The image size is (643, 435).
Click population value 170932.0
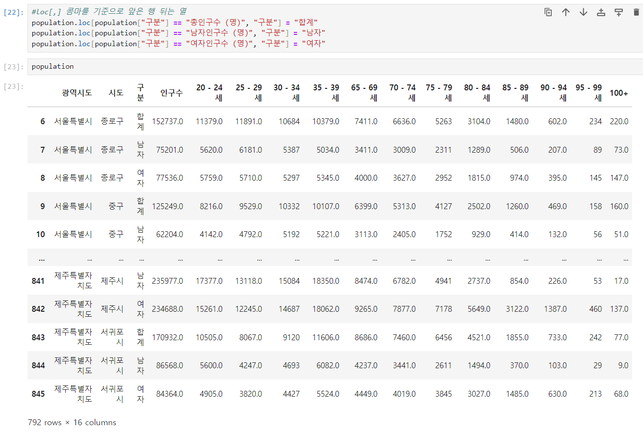(x=167, y=337)
